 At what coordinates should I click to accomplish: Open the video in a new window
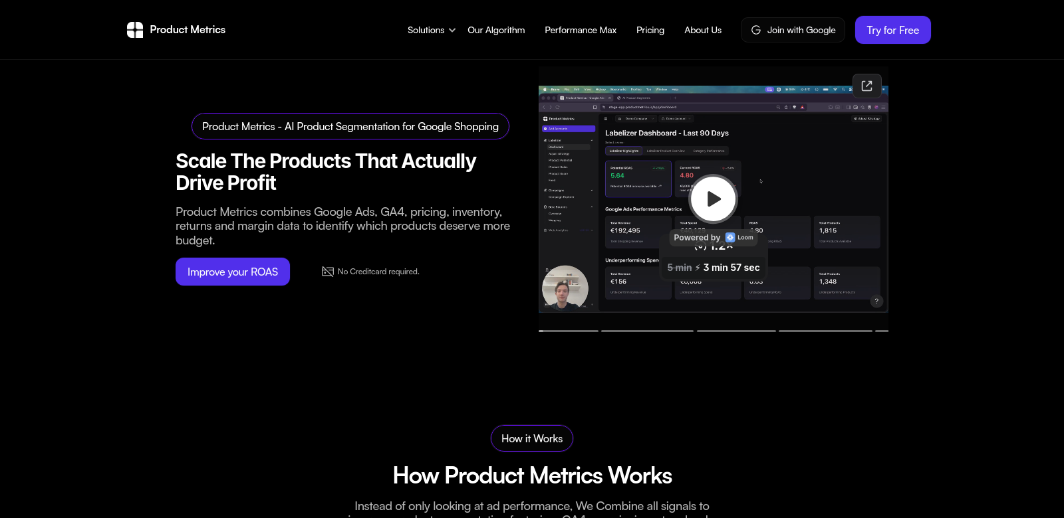point(867,86)
